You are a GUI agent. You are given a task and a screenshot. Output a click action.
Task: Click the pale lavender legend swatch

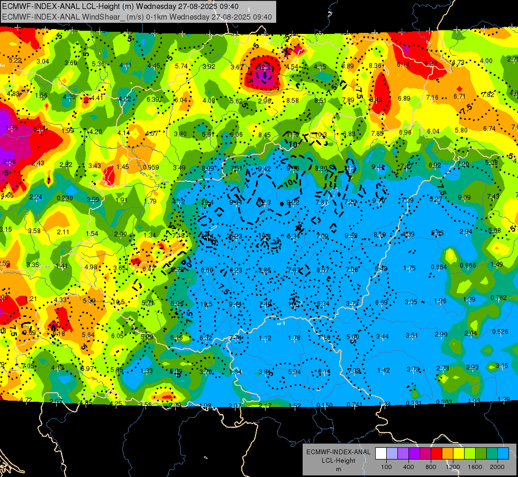pos(392,454)
